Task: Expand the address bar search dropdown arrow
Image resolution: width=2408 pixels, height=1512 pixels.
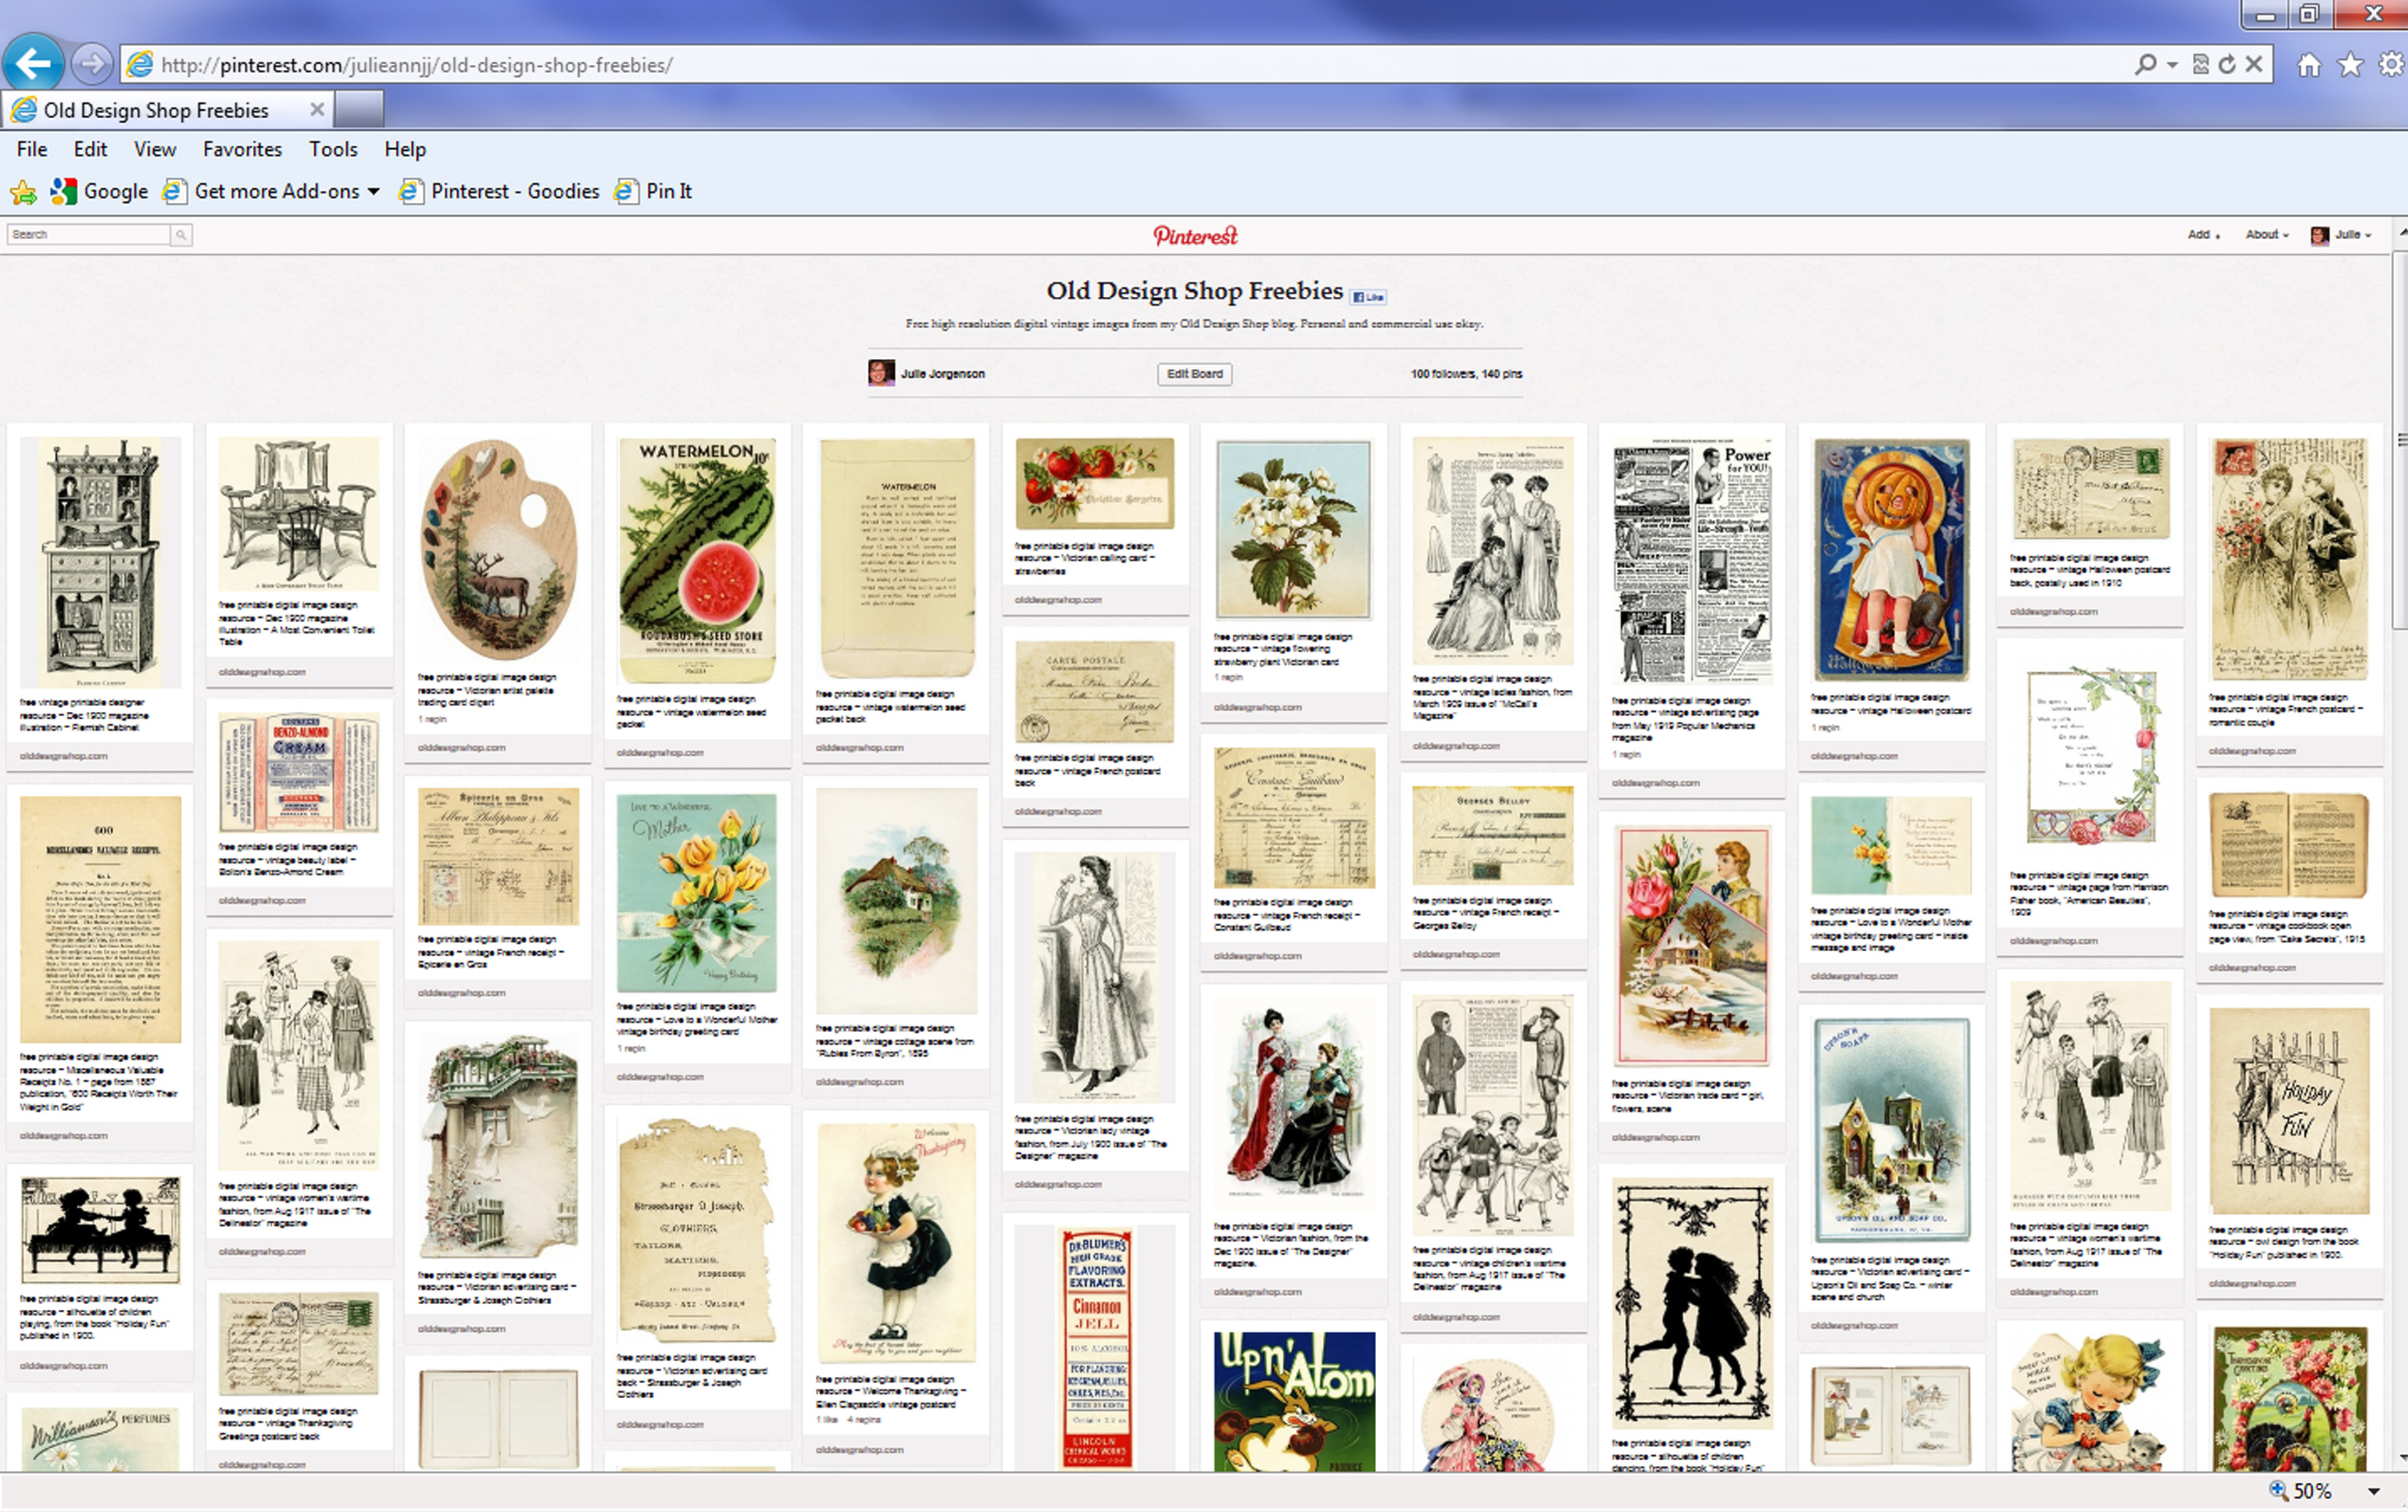Action: (x=2172, y=65)
